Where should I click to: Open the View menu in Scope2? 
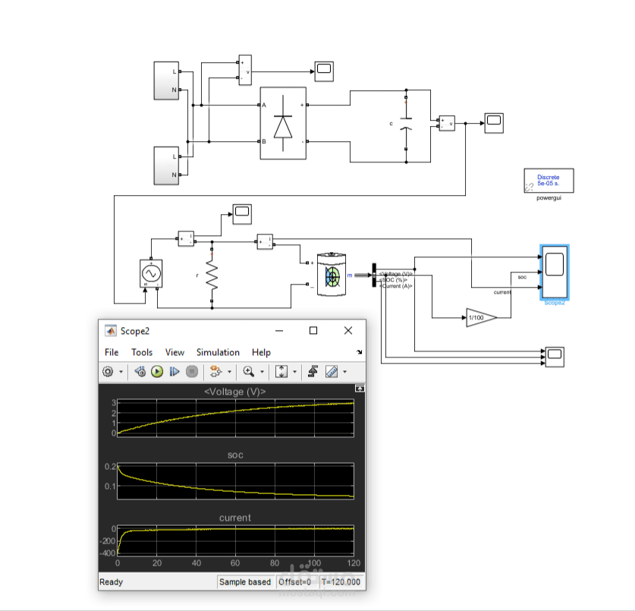(174, 352)
